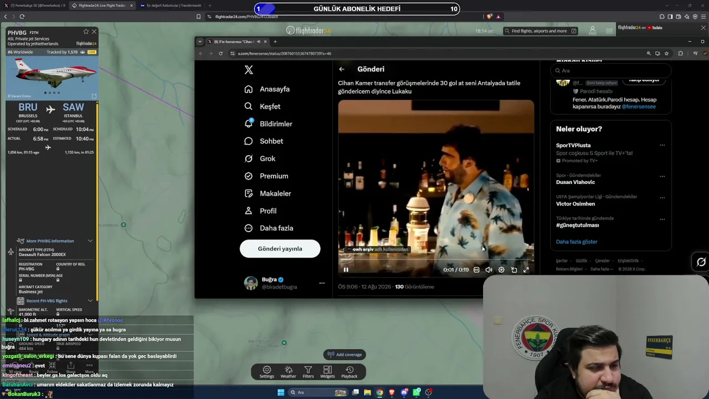This screenshot has height=399, width=709.
Task: Open the Flightradar24 user account icon
Action: (x=592, y=30)
